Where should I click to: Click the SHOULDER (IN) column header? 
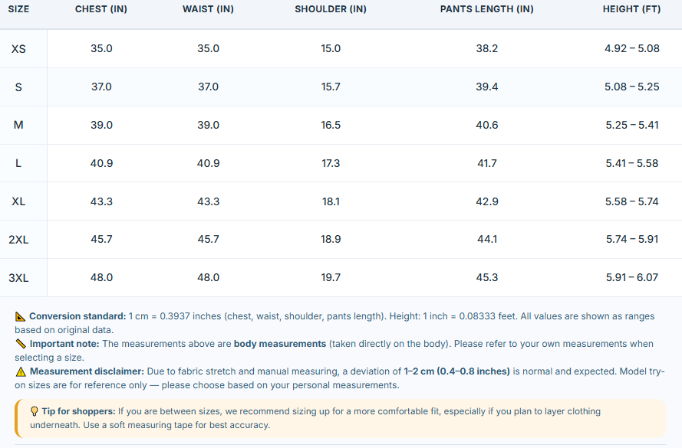coord(331,9)
